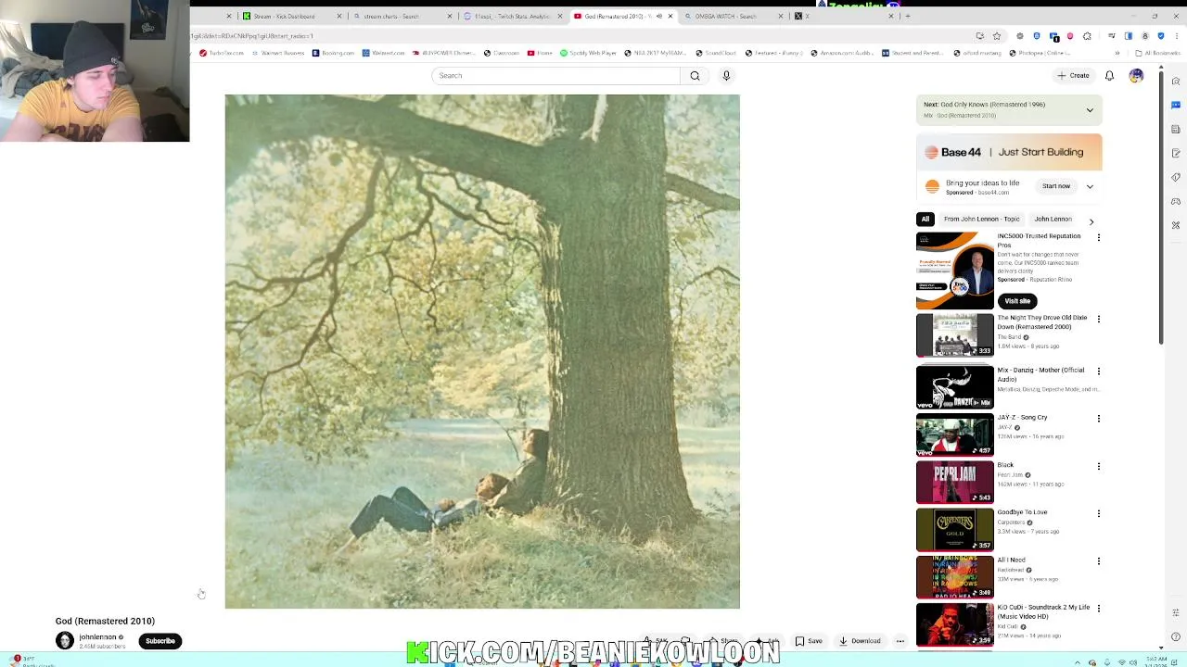
Task: Save the video to a playlist
Action: (x=809, y=641)
